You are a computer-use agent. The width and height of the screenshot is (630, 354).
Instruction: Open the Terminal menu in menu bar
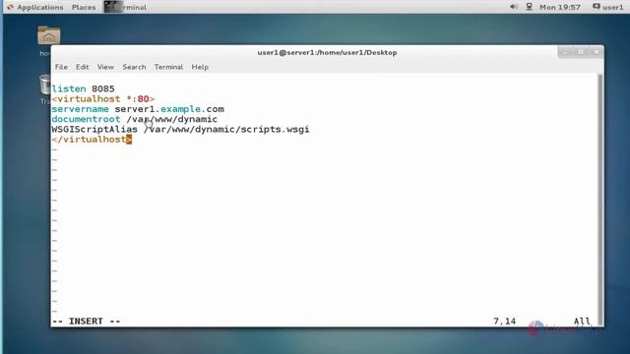coord(168,67)
